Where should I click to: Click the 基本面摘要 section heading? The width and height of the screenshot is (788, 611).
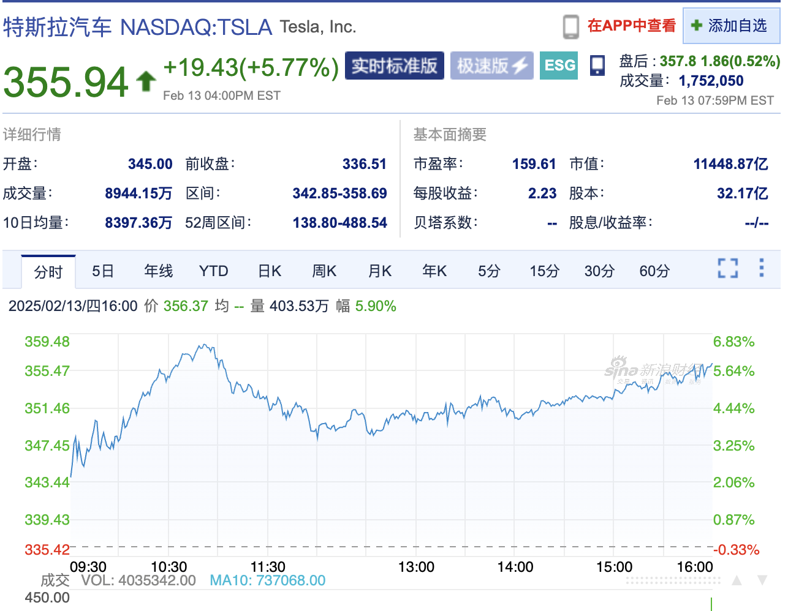click(450, 135)
